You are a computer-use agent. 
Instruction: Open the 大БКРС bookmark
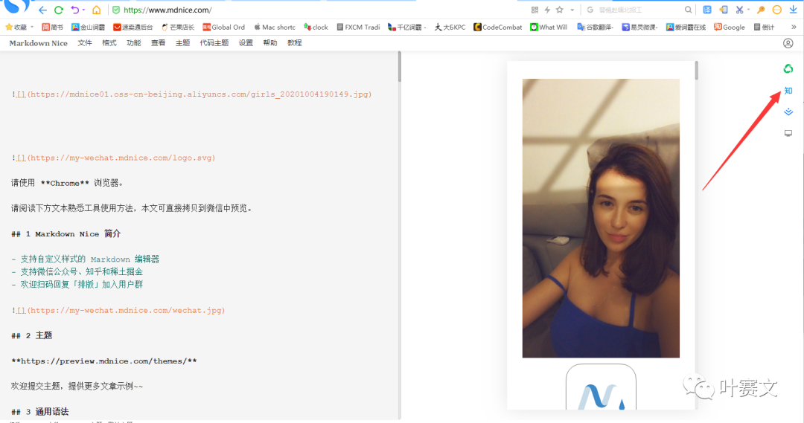click(450, 28)
